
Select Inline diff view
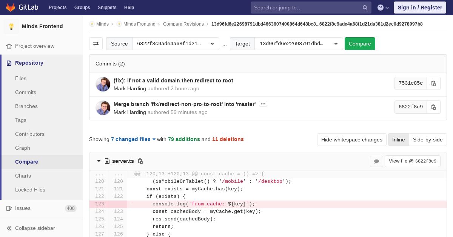point(398,140)
